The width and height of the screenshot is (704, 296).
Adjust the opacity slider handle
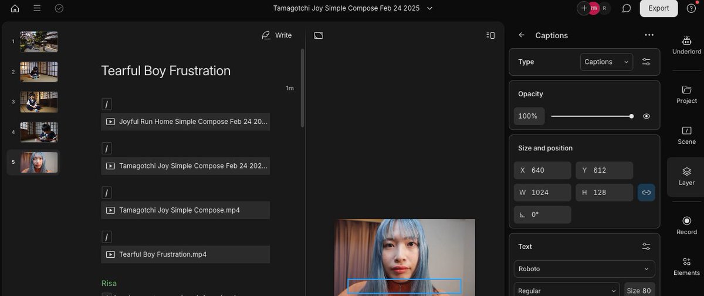pos(631,116)
